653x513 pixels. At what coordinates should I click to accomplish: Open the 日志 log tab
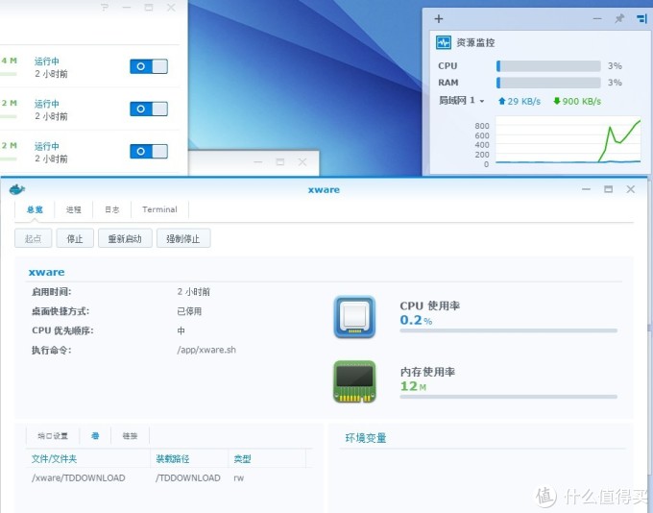pos(112,209)
